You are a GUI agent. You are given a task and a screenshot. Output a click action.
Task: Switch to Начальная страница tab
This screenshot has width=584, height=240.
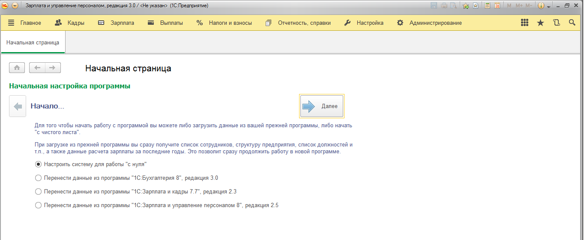coord(33,43)
